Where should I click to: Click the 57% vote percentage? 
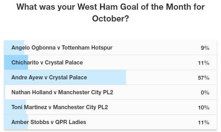tap(203, 78)
